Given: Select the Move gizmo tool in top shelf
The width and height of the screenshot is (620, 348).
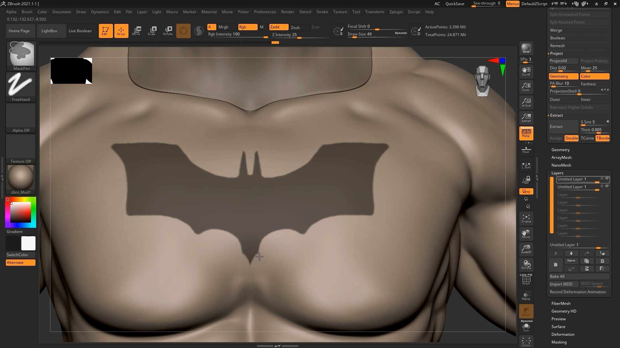Looking at the screenshot, I should coord(136,31).
